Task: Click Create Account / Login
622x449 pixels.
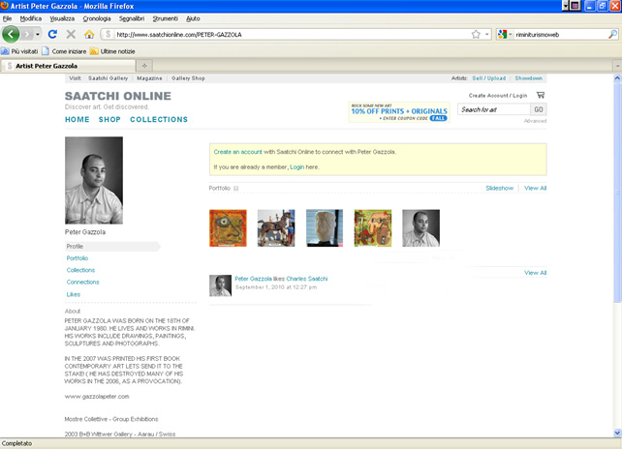Action: [x=498, y=96]
